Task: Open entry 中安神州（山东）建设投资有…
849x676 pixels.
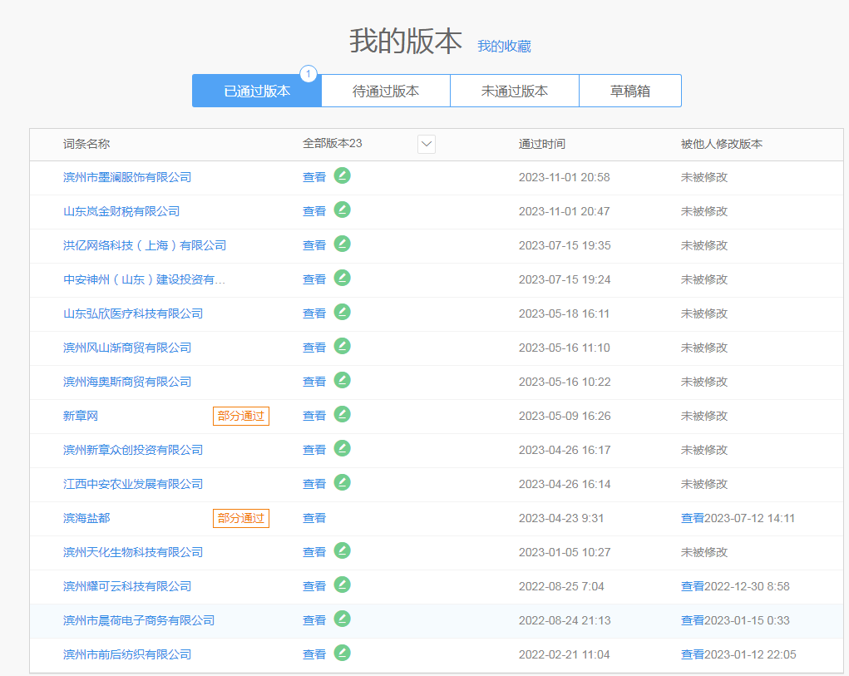Action: click(144, 280)
